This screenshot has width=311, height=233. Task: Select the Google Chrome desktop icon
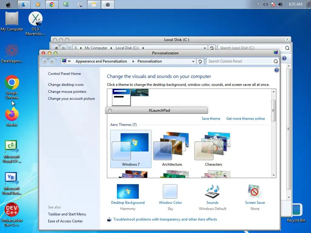[12, 87]
